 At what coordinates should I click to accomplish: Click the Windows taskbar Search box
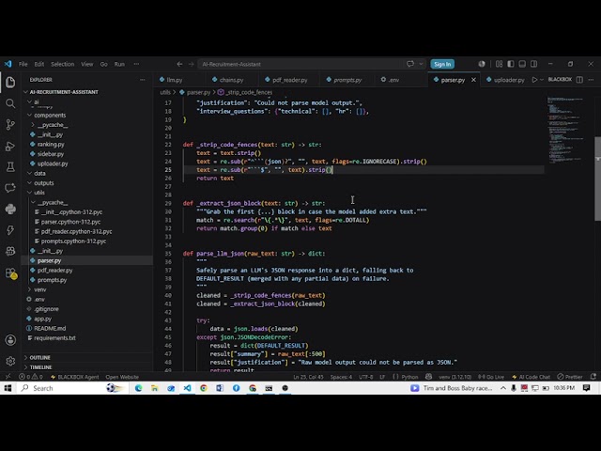click(x=73, y=388)
